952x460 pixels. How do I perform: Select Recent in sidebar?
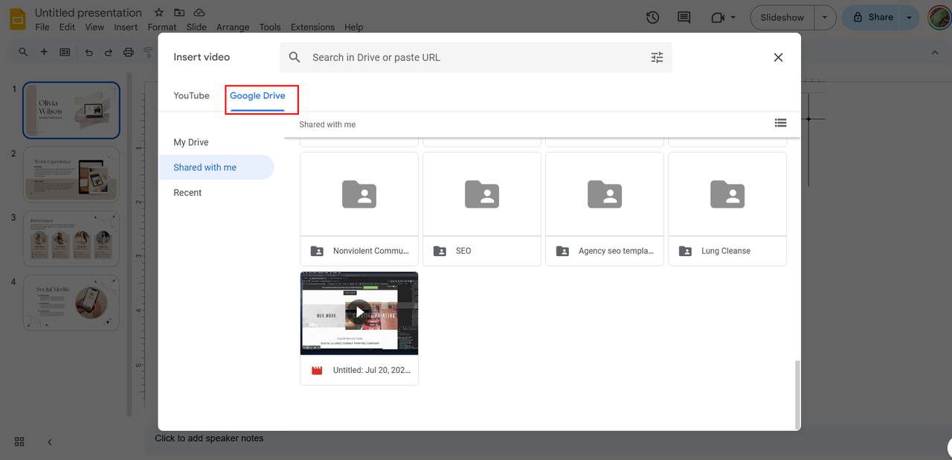[187, 193]
